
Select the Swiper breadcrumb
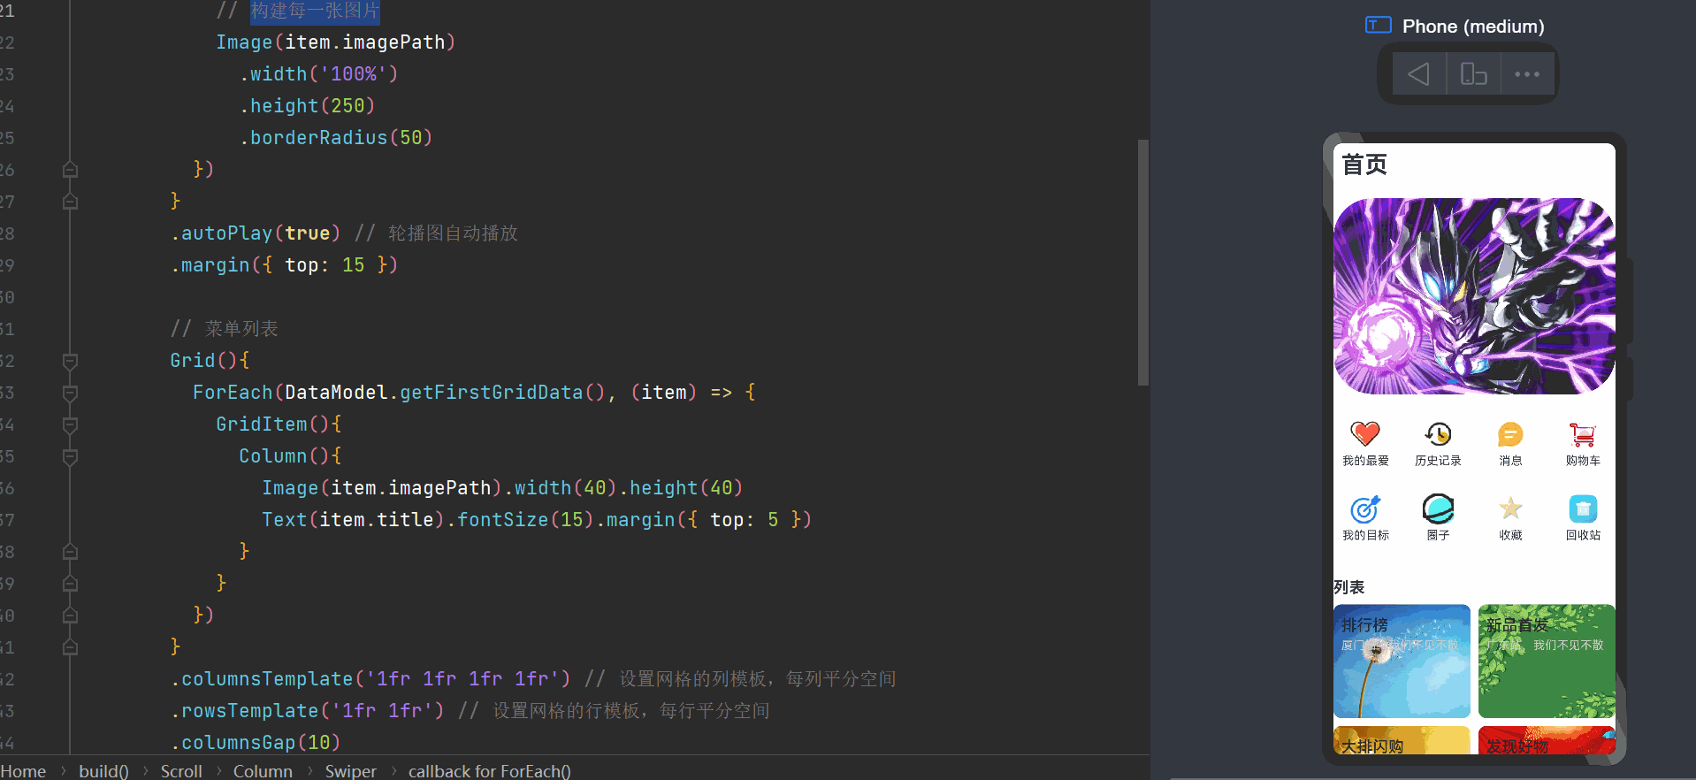point(350,771)
